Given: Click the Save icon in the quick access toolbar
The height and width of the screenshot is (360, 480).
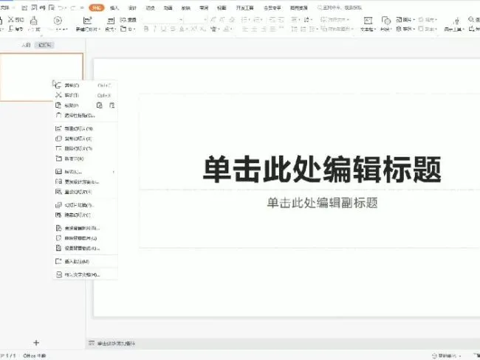Looking at the screenshot, I should (24, 7).
